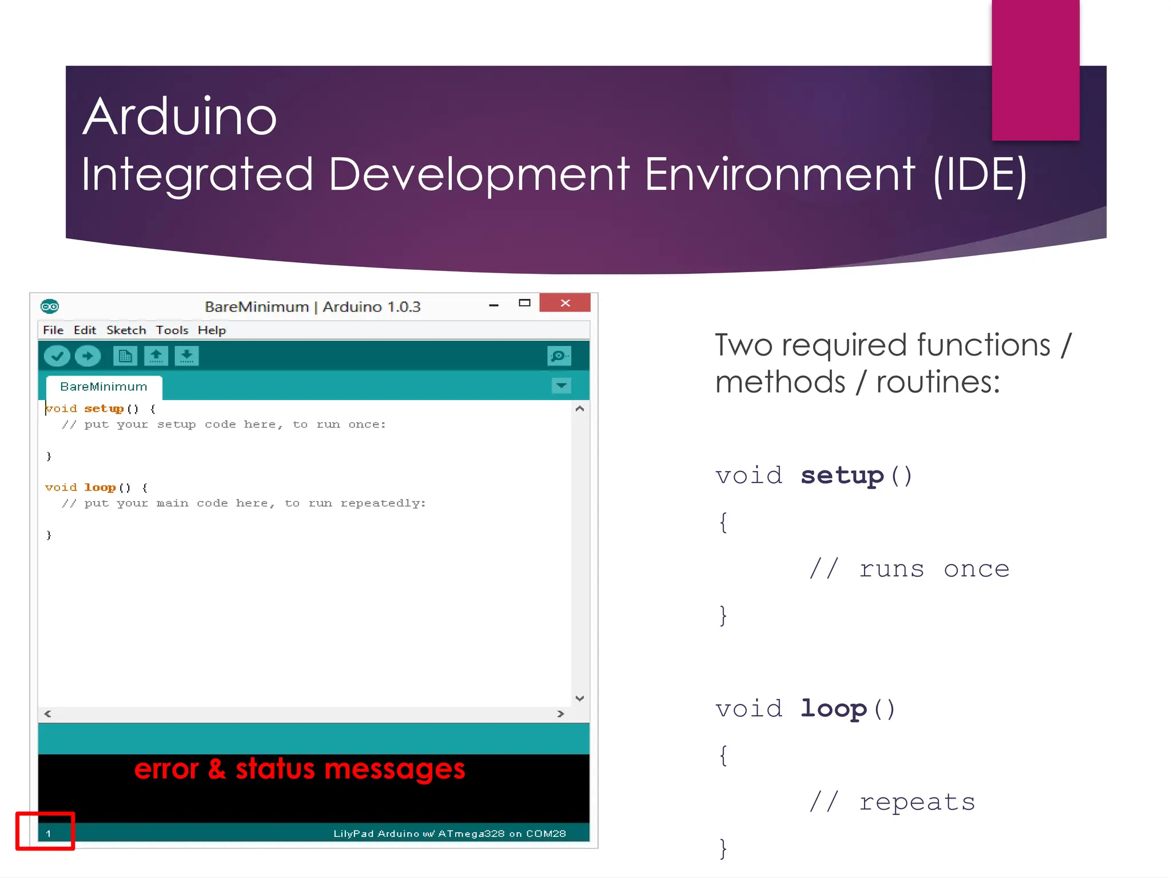Click the Verify checkmark toolbar button
Screen dimensions: 1171x878
[57, 356]
